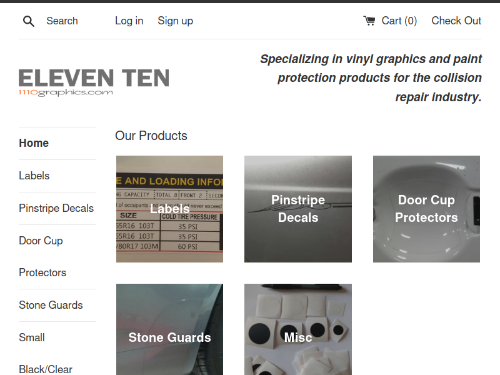This screenshot has width=500, height=375.
Task: Click the magnifying glass search icon
Action: [28, 21]
